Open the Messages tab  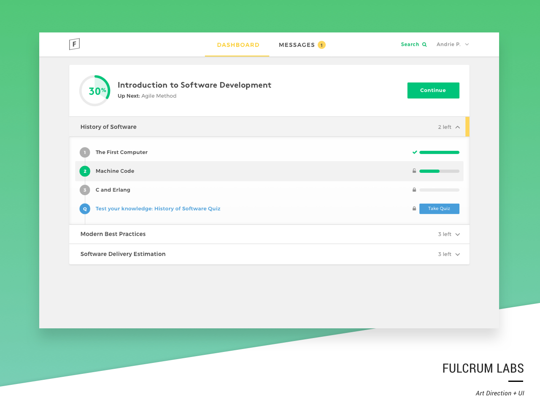pos(297,45)
